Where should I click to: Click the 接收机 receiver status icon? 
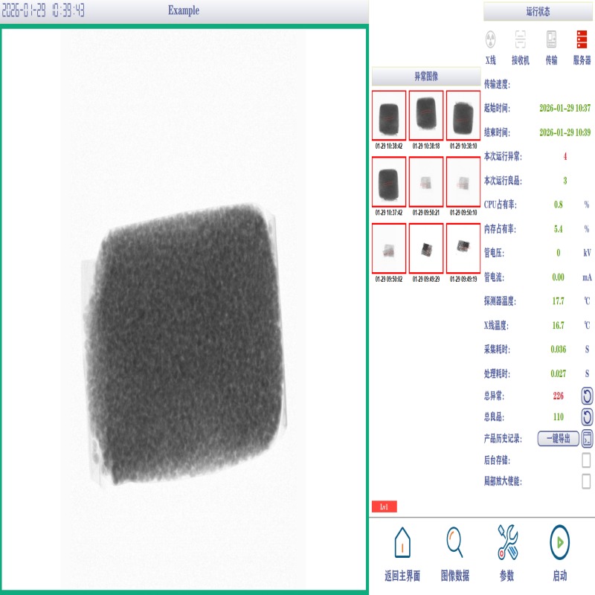pos(520,39)
